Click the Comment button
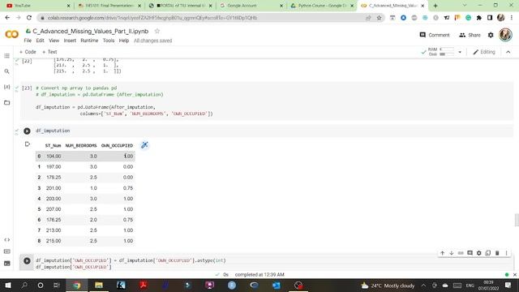This screenshot has height=292, width=519. (x=435, y=35)
